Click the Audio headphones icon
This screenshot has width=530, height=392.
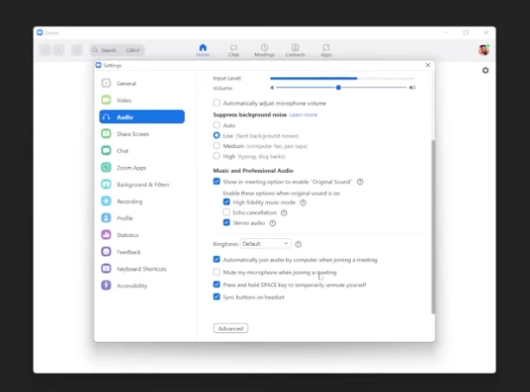pyautogui.click(x=106, y=117)
